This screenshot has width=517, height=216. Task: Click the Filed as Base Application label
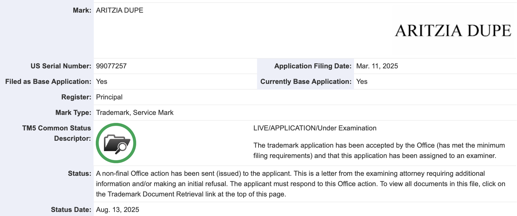(x=48, y=82)
